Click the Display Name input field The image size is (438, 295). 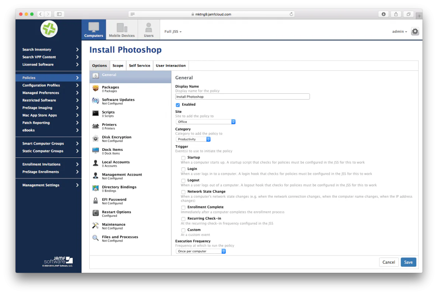pos(242,97)
